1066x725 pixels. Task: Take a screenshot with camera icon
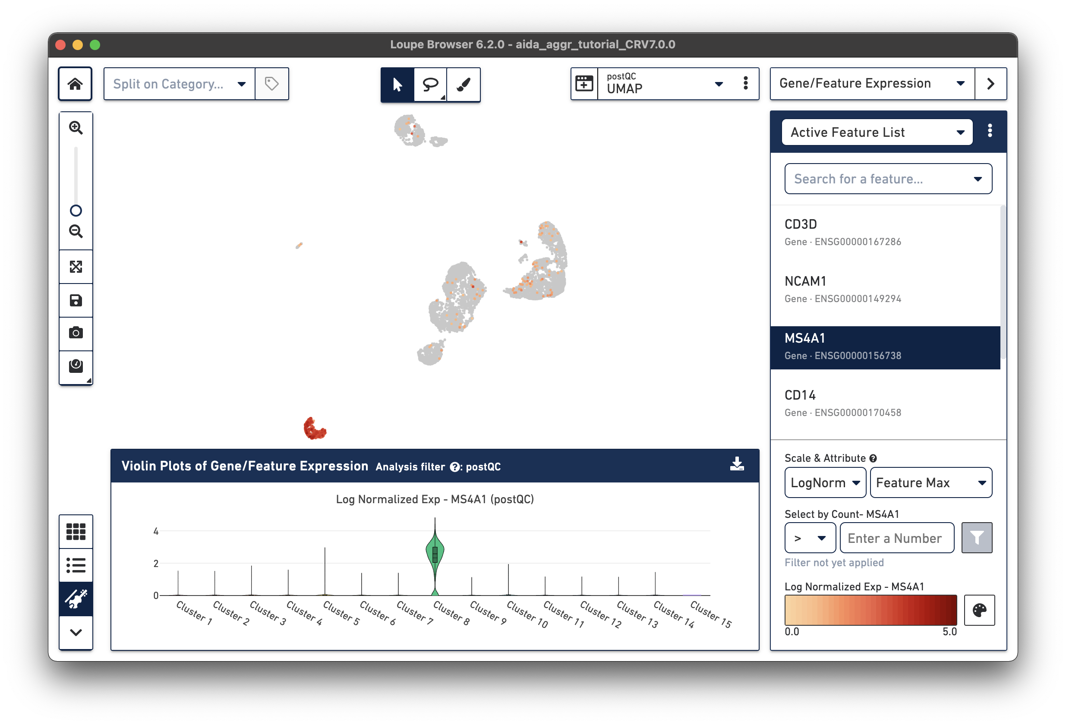tap(76, 334)
